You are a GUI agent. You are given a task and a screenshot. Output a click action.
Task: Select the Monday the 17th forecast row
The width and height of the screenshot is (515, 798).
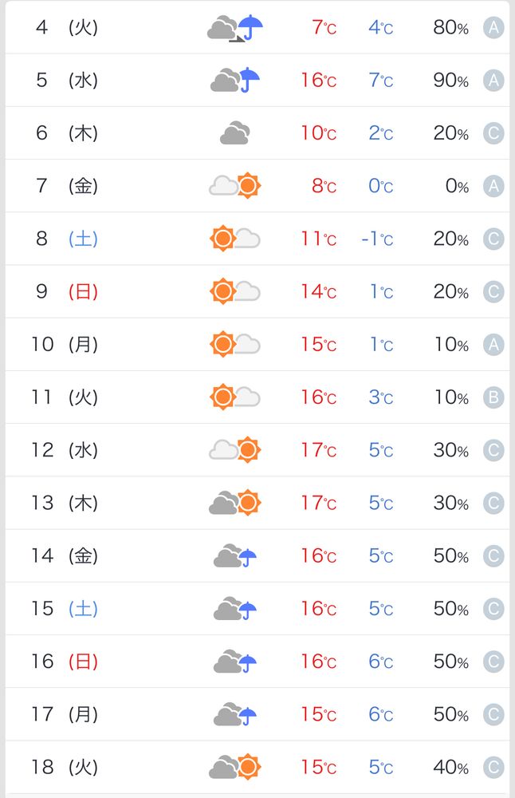(x=257, y=714)
